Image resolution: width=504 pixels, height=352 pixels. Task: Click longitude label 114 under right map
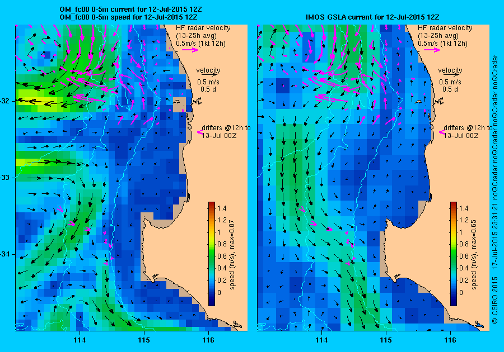pos(321,340)
